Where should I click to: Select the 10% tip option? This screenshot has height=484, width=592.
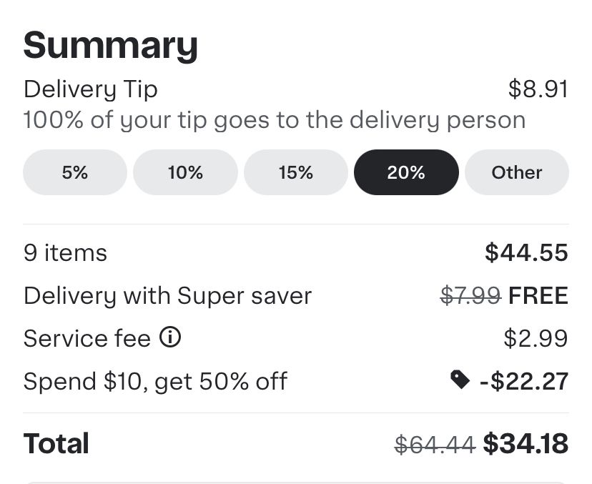click(185, 172)
